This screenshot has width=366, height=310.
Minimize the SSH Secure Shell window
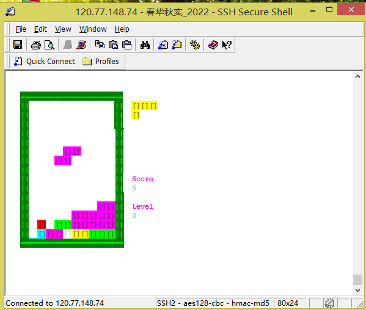[x=313, y=10]
